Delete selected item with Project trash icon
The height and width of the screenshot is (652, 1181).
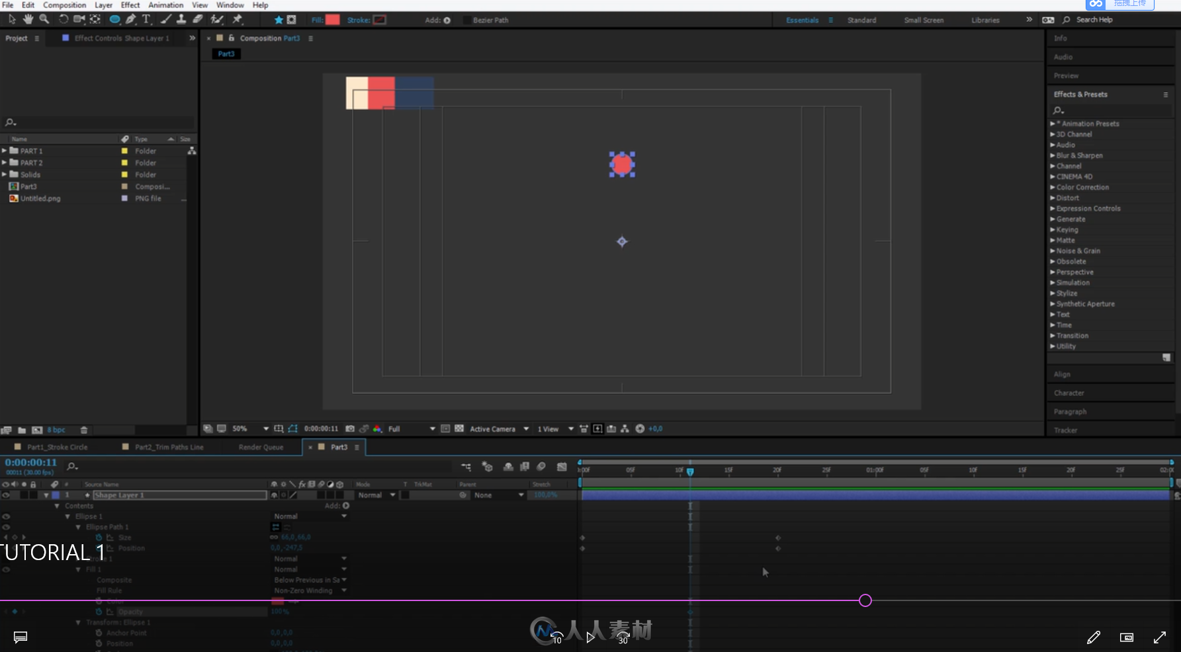(x=84, y=430)
